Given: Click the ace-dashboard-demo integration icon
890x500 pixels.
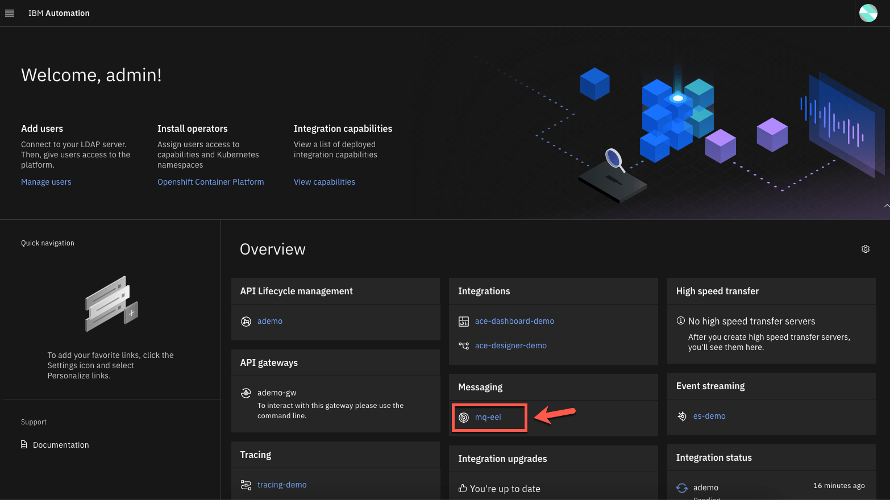Looking at the screenshot, I should coord(464,321).
